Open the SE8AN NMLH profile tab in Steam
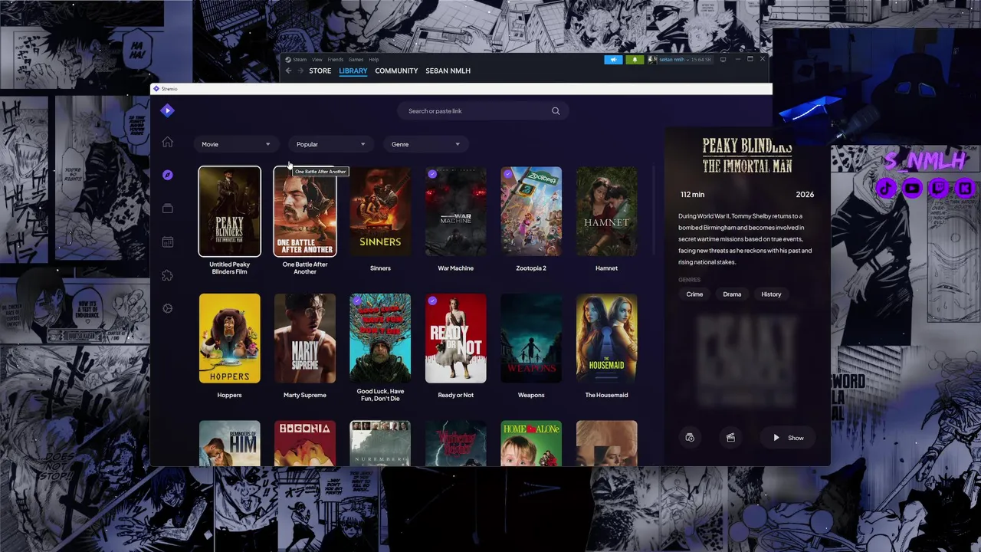Viewport: 981px width, 552px height. point(448,71)
